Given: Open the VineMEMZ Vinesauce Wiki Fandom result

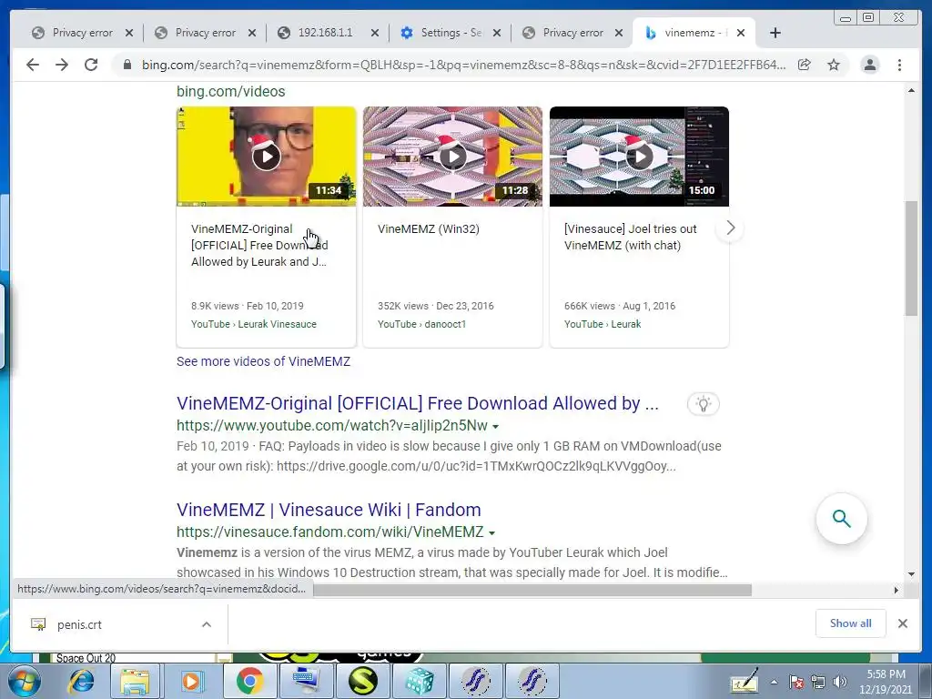Looking at the screenshot, I should pyautogui.click(x=329, y=510).
